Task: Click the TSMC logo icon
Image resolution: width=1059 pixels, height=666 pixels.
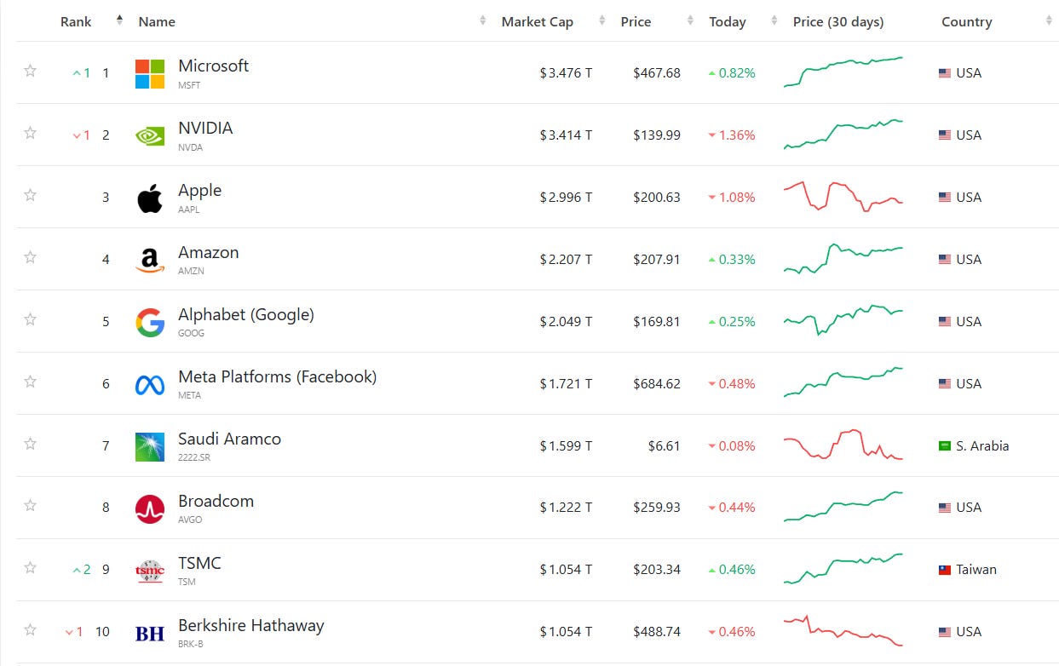Action: point(150,571)
